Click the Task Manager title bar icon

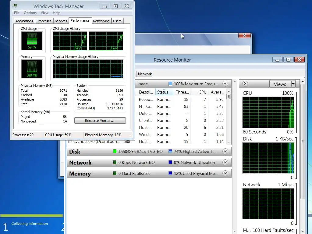(x=15, y=6)
